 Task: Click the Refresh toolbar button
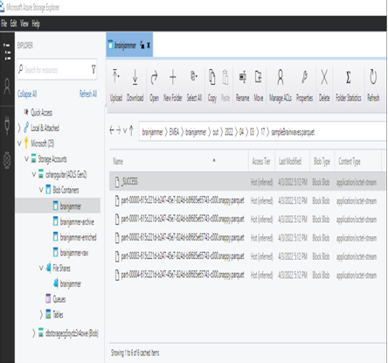pyautogui.click(x=373, y=86)
